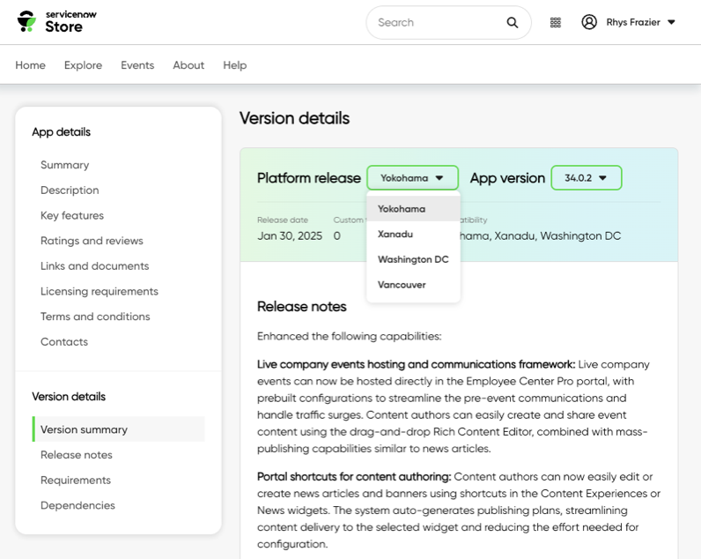The height and width of the screenshot is (559, 701).
Task: Open Release notes in sidebar
Action: (77, 455)
